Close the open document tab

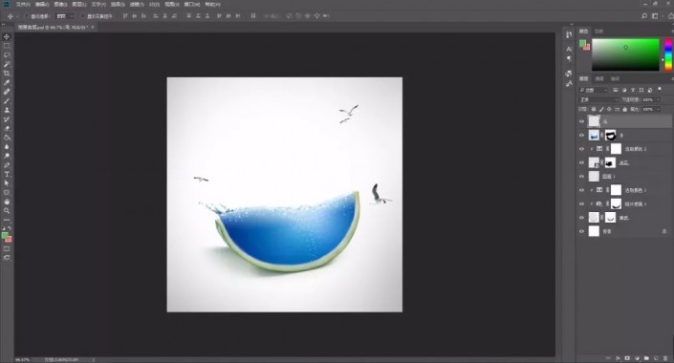[x=93, y=27]
